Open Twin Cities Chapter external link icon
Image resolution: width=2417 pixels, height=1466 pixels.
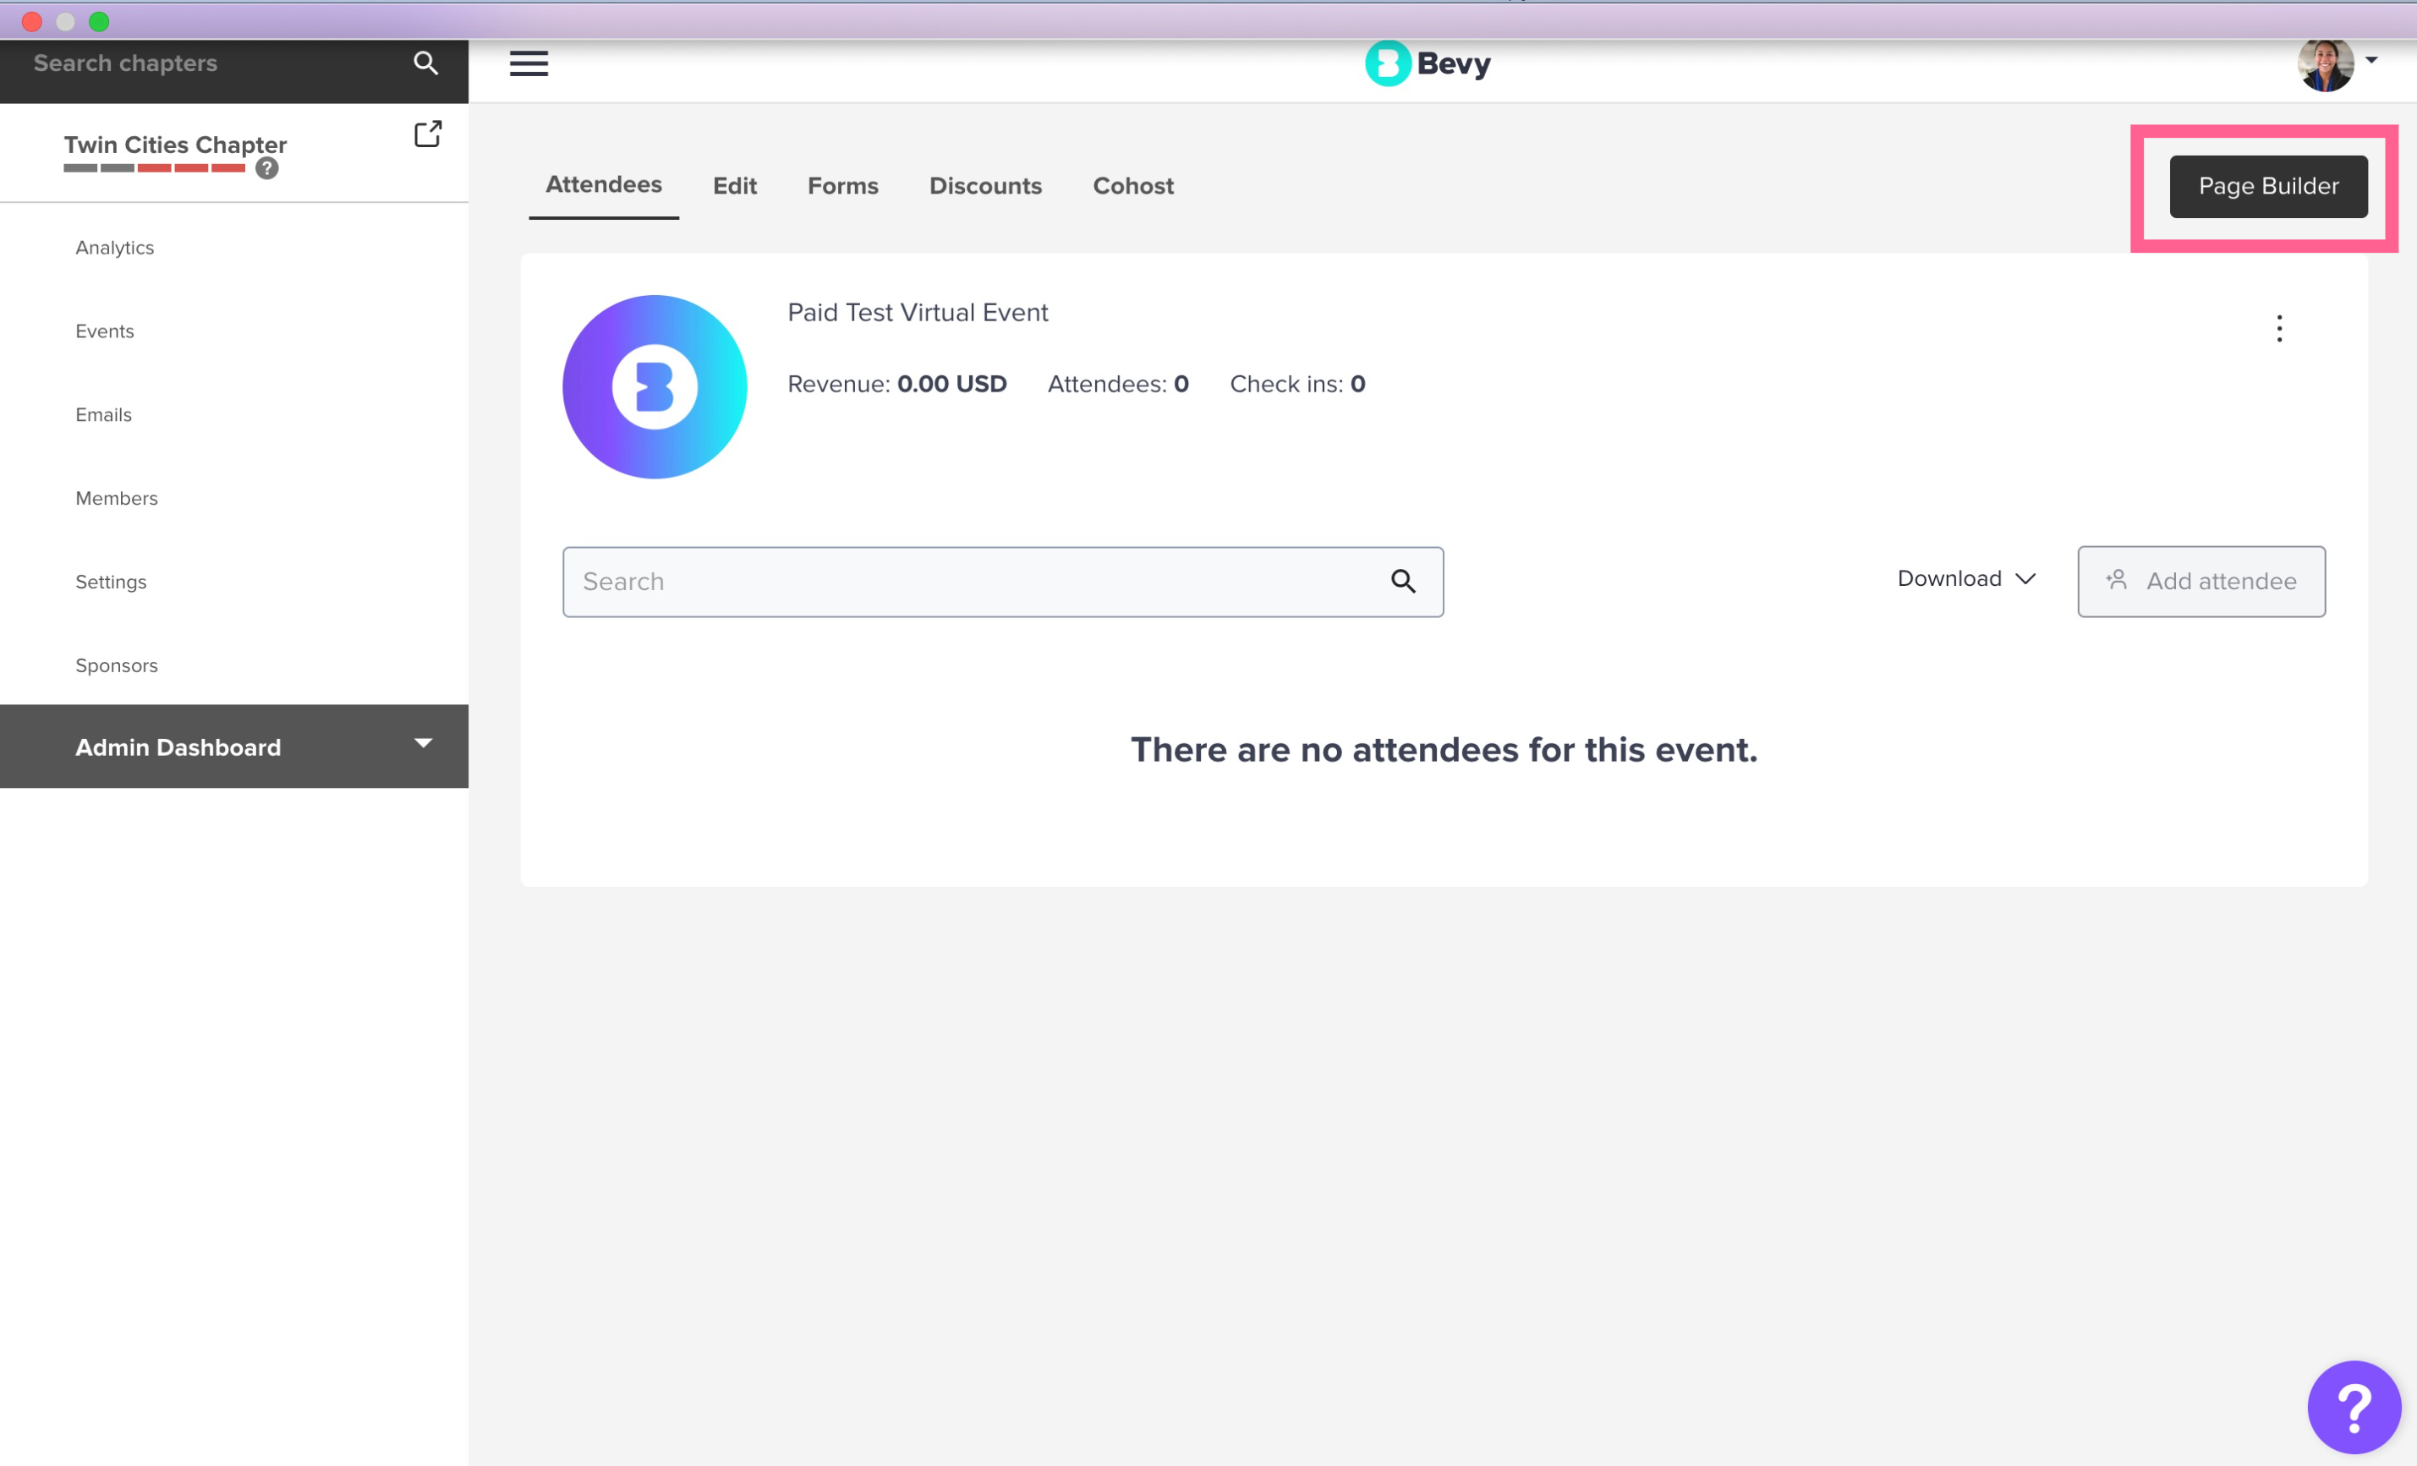427,134
